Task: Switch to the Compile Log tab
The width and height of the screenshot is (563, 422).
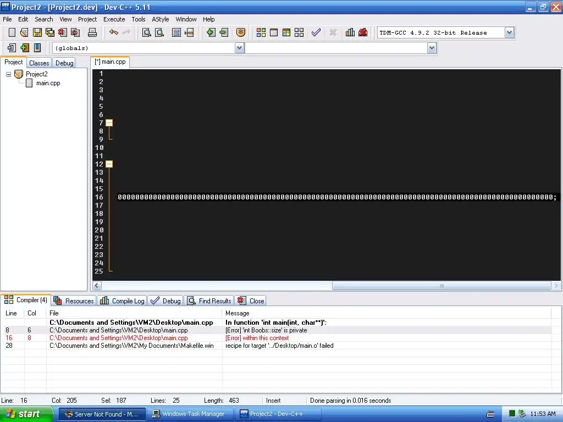Action: pyautogui.click(x=123, y=301)
